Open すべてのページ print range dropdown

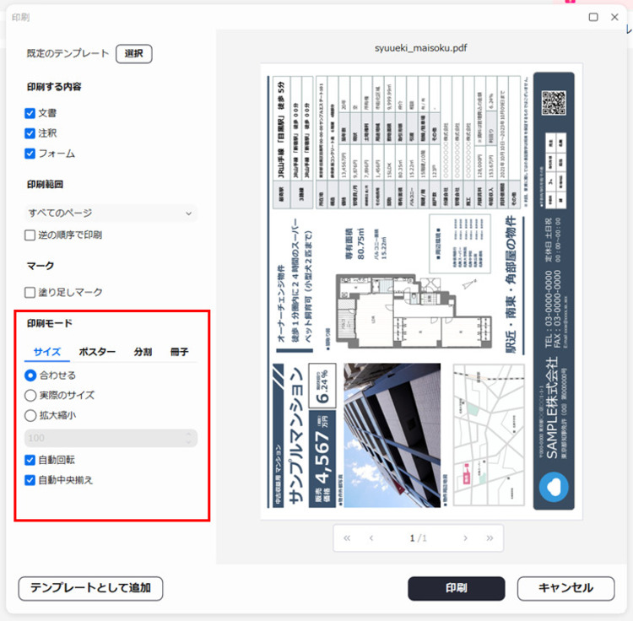click(x=111, y=213)
